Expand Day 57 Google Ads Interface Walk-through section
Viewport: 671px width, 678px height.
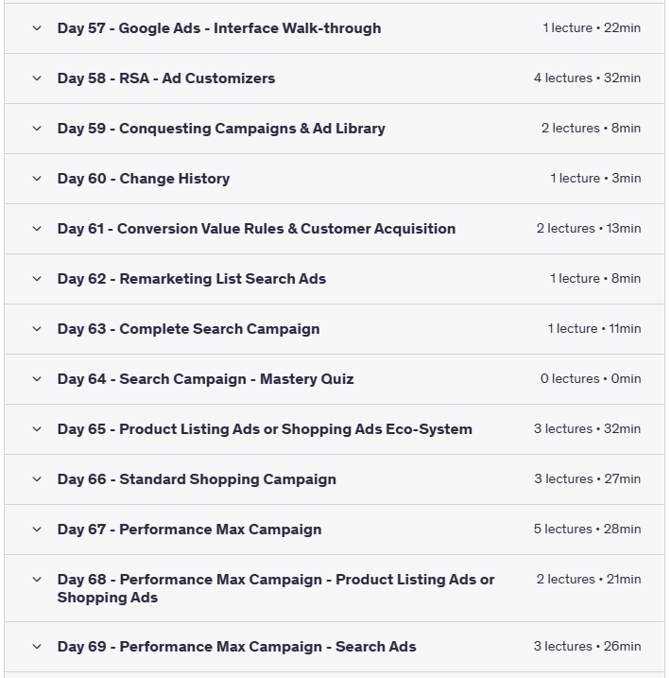[x=219, y=28]
